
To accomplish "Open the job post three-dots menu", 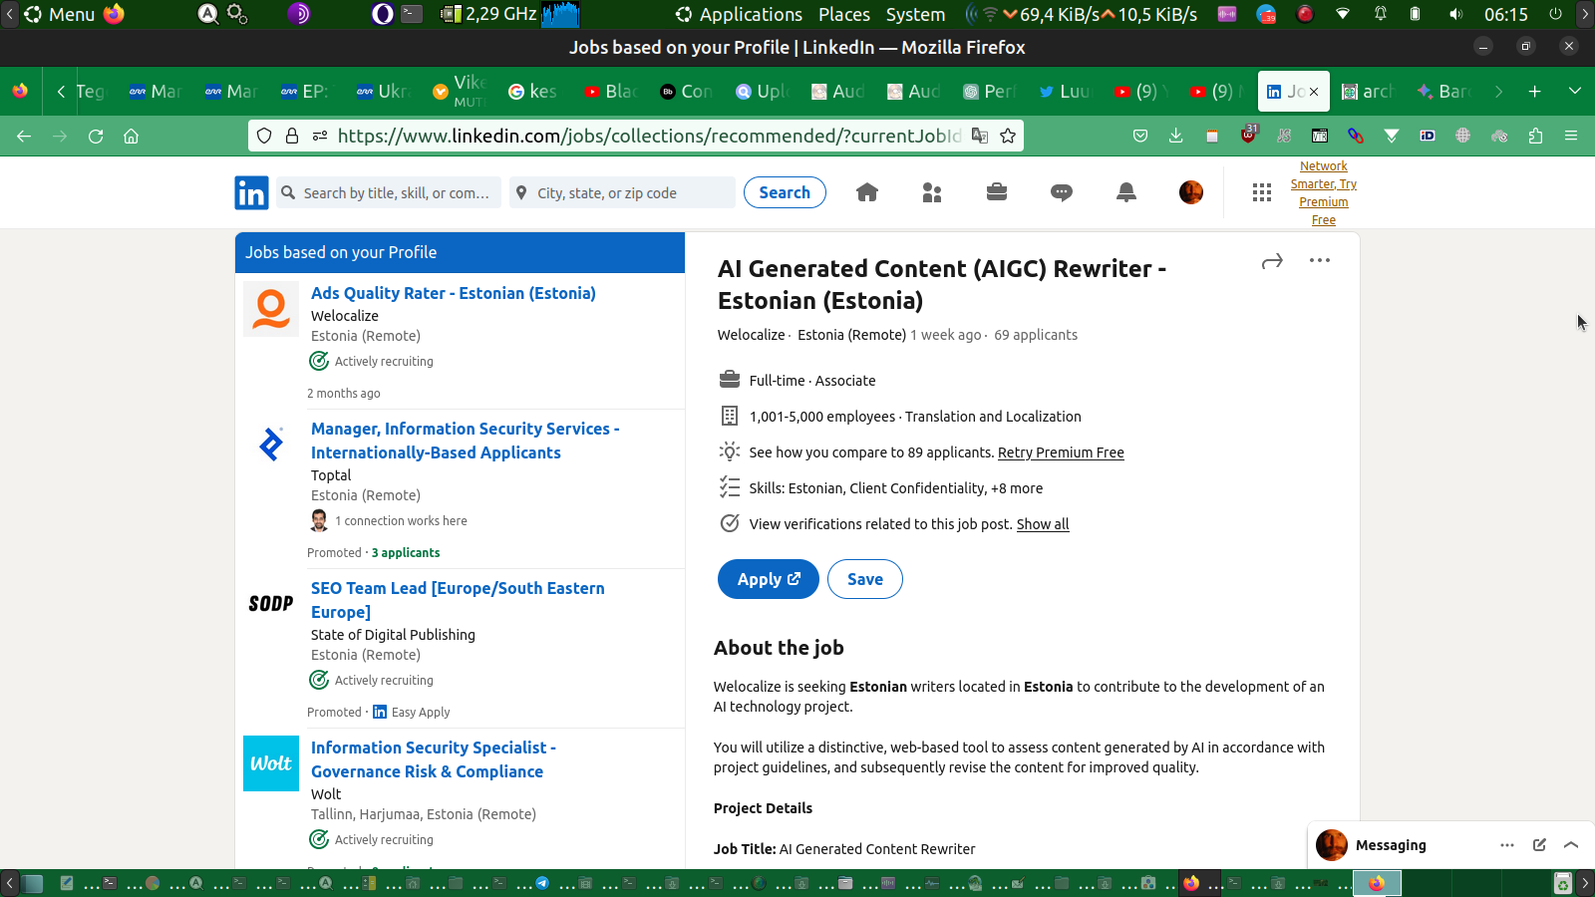I will click(1319, 260).
